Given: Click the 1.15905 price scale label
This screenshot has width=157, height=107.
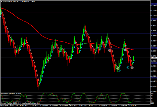Looking at the screenshot, I should click(x=154, y=51).
